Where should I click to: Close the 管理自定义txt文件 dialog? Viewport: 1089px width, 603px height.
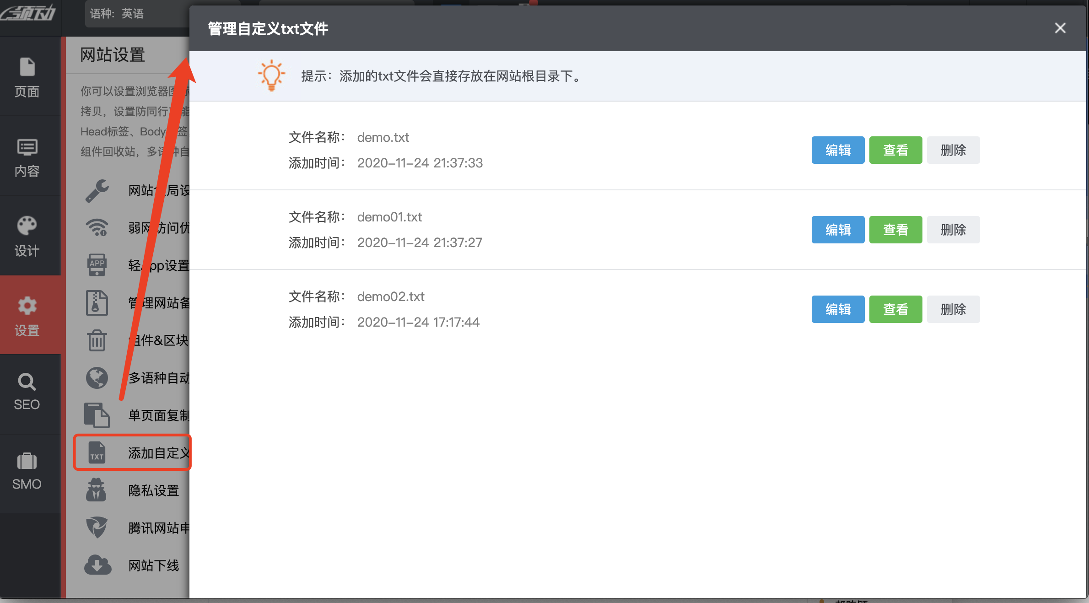click(x=1060, y=28)
